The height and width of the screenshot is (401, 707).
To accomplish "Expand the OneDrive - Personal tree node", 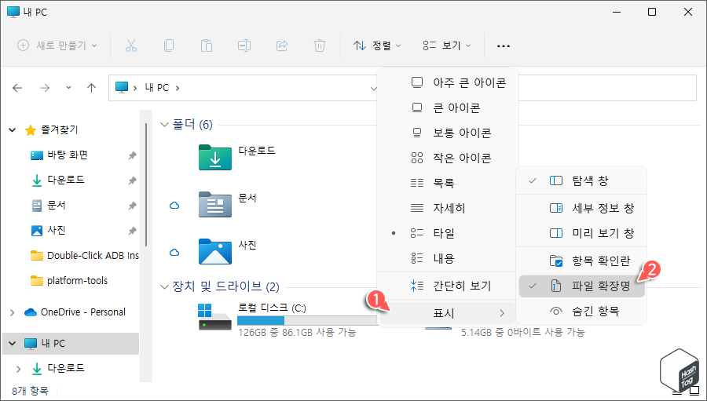I will point(12,312).
